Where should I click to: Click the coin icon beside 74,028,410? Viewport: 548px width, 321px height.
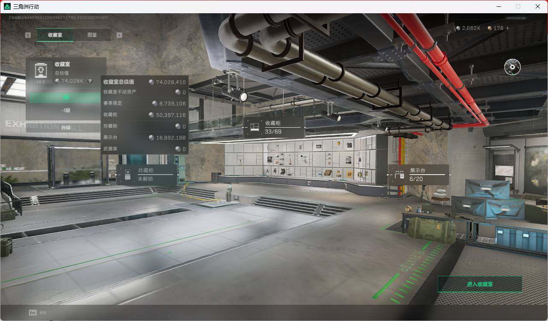pyautogui.click(x=151, y=82)
